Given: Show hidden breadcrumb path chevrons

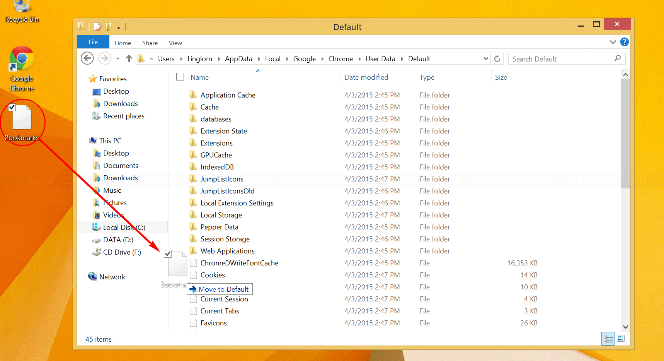Looking at the screenshot, I should click(x=152, y=58).
